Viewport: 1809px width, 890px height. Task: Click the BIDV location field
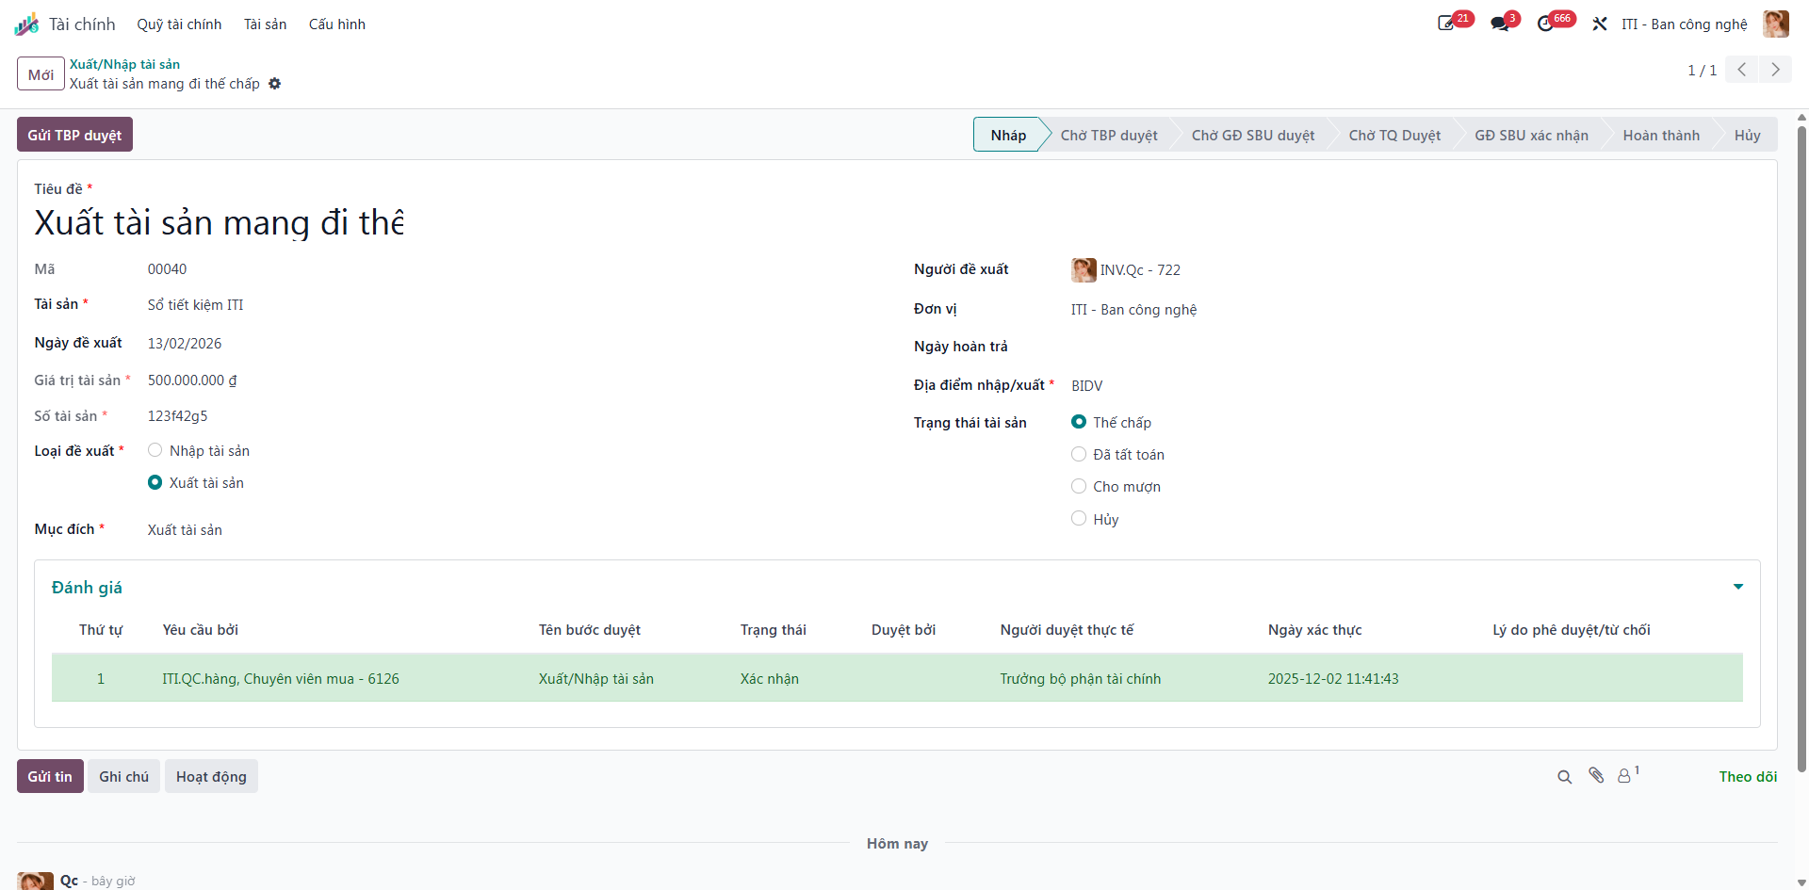pos(1086,386)
